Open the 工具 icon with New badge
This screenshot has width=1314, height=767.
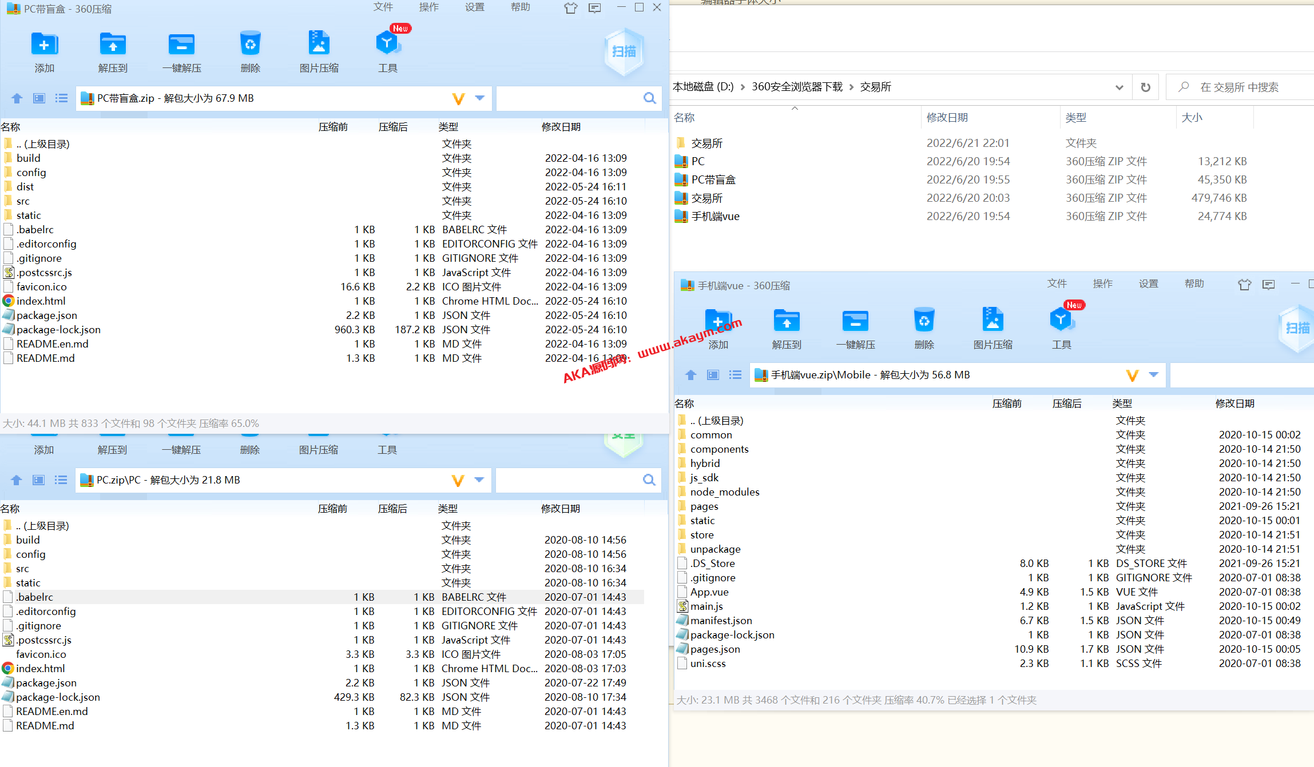[x=387, y=45]
